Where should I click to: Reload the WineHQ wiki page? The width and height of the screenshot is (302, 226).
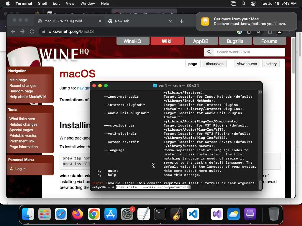32,31
